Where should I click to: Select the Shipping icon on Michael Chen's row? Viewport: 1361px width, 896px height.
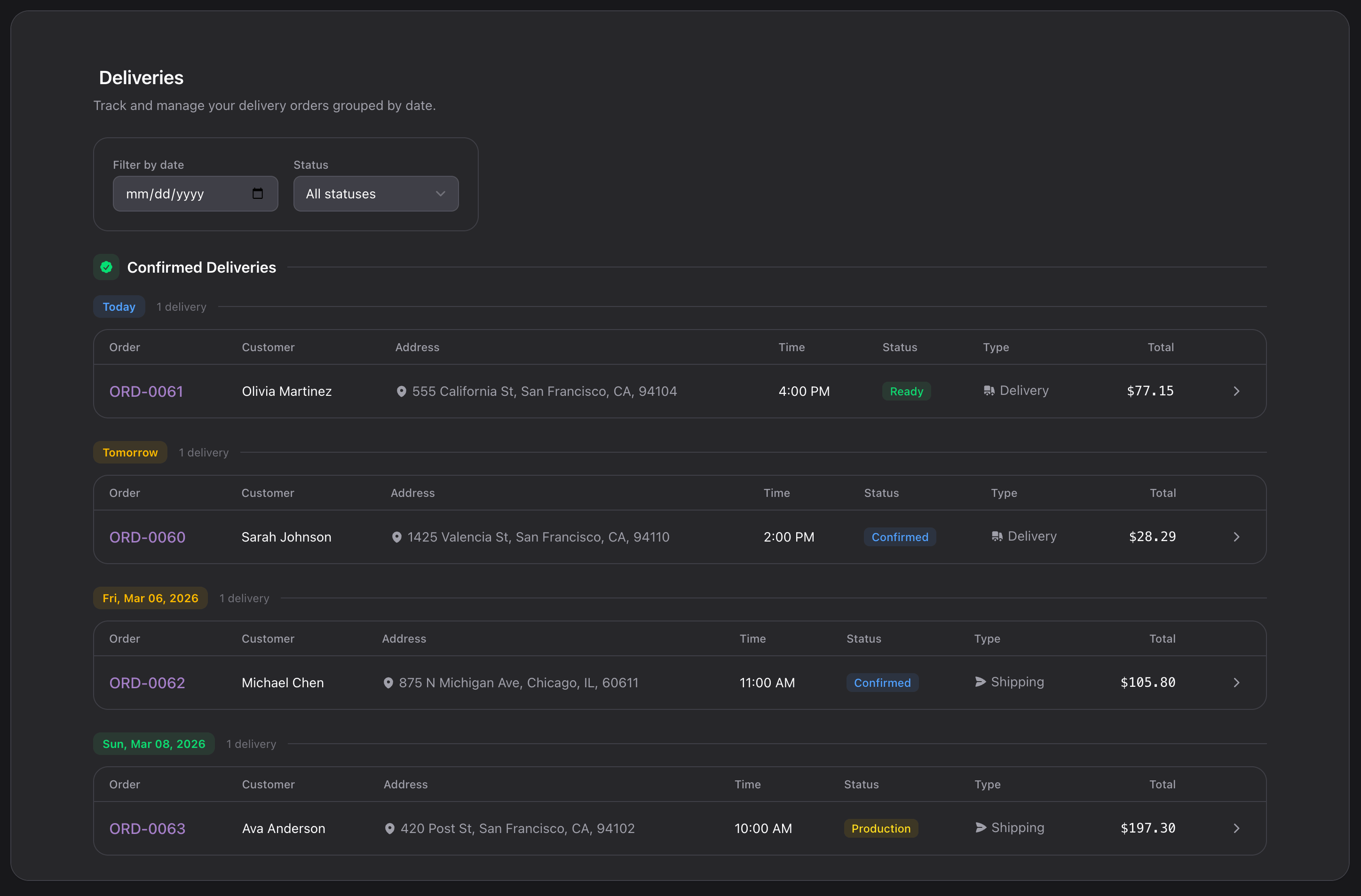click(x=980, y=682)
